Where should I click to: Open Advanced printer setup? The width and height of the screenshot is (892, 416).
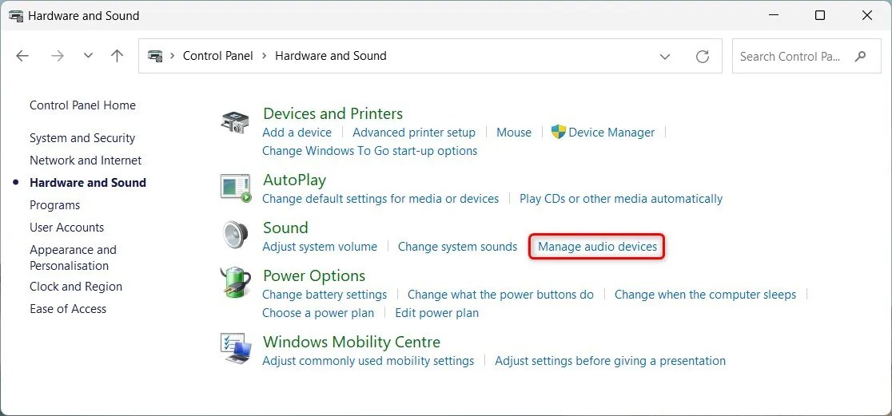click(414, 133)
